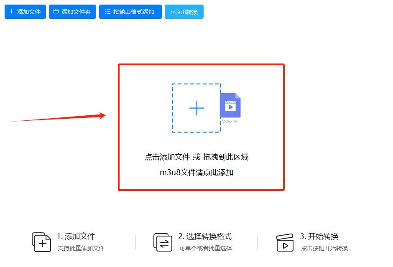Click the m3u8转换 button
Viewport: 393px width, 267px height.
coord(184,12)
